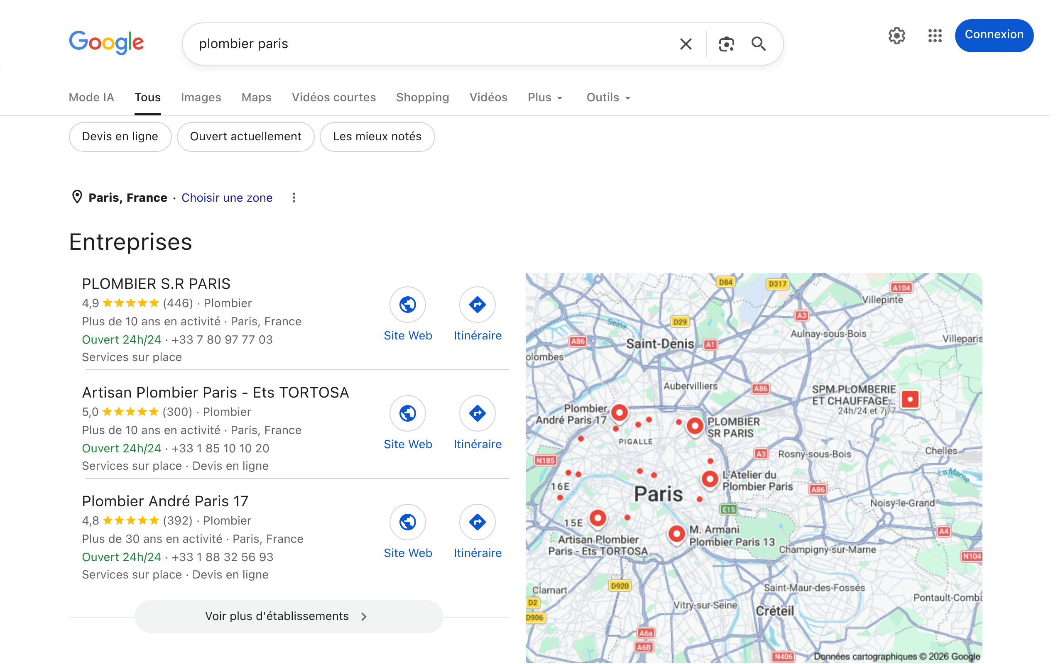This screenshot has width=1063, height=664.
Task: Switch to the Images tab
Action: pos(201,98)
